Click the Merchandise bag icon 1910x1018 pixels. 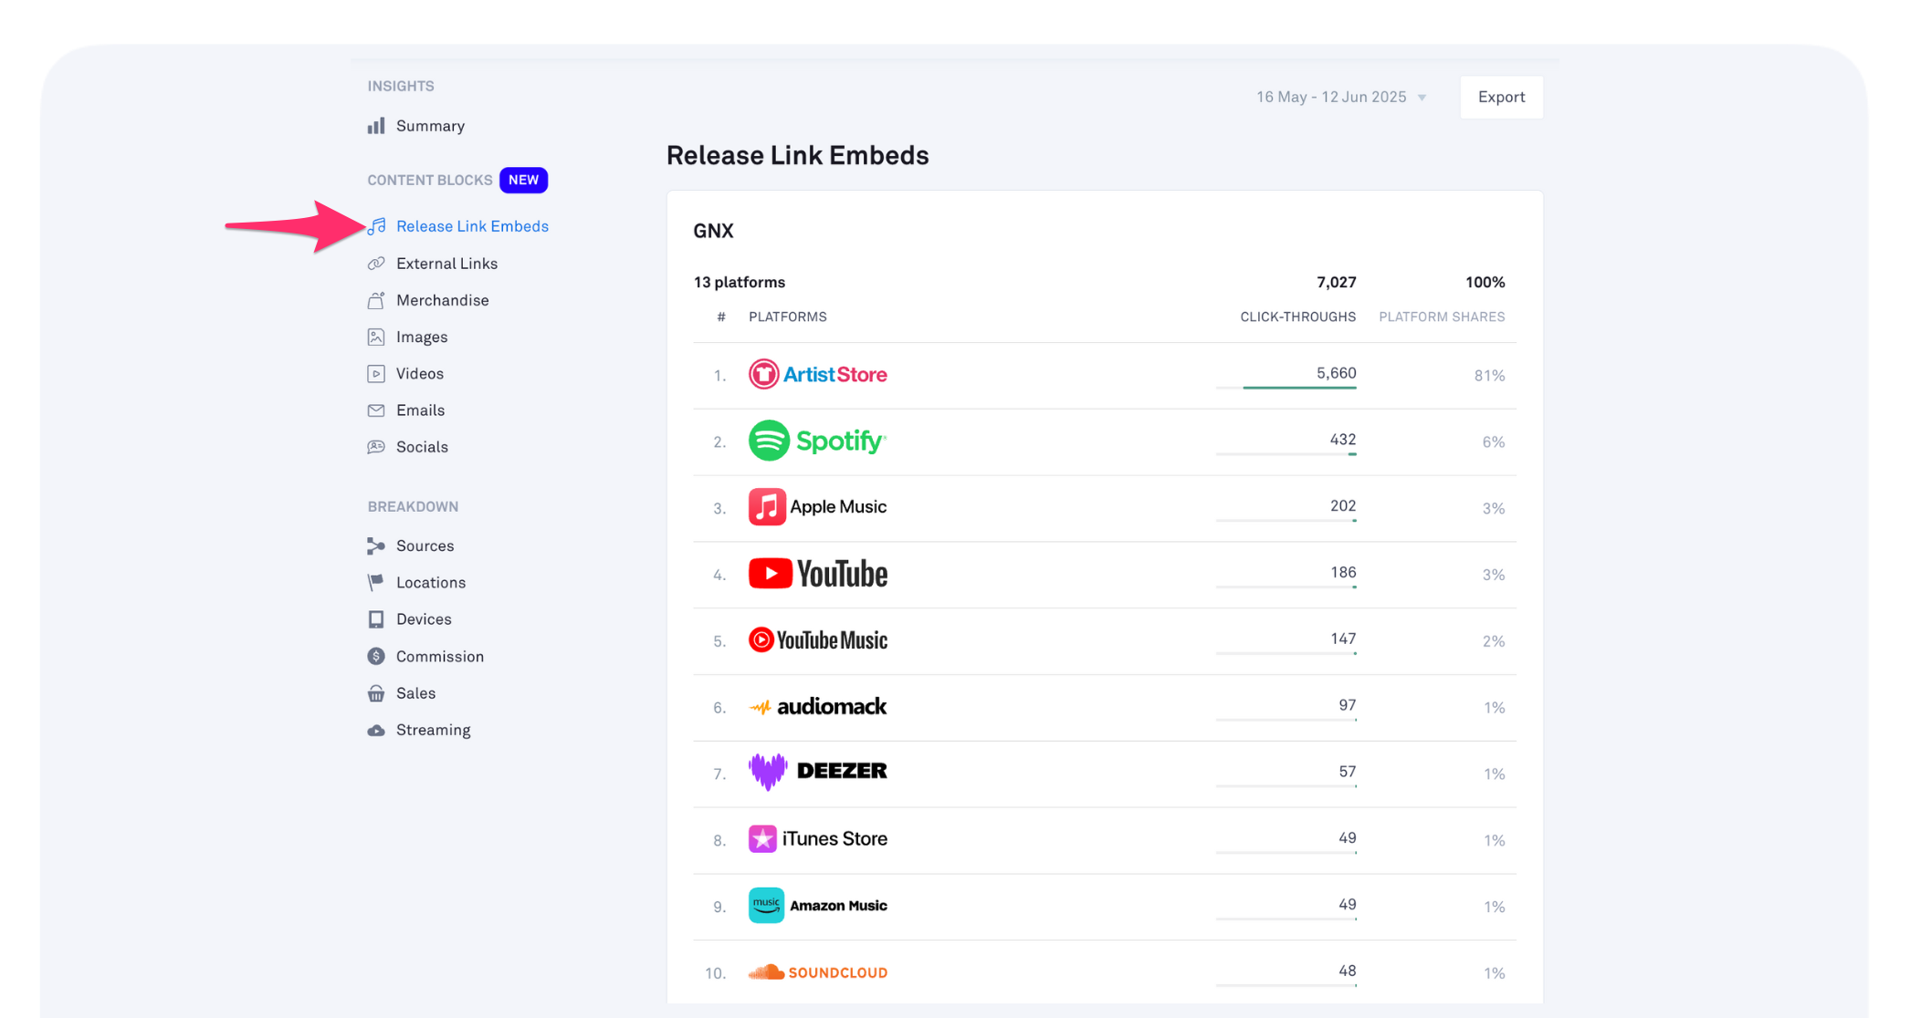376,300
